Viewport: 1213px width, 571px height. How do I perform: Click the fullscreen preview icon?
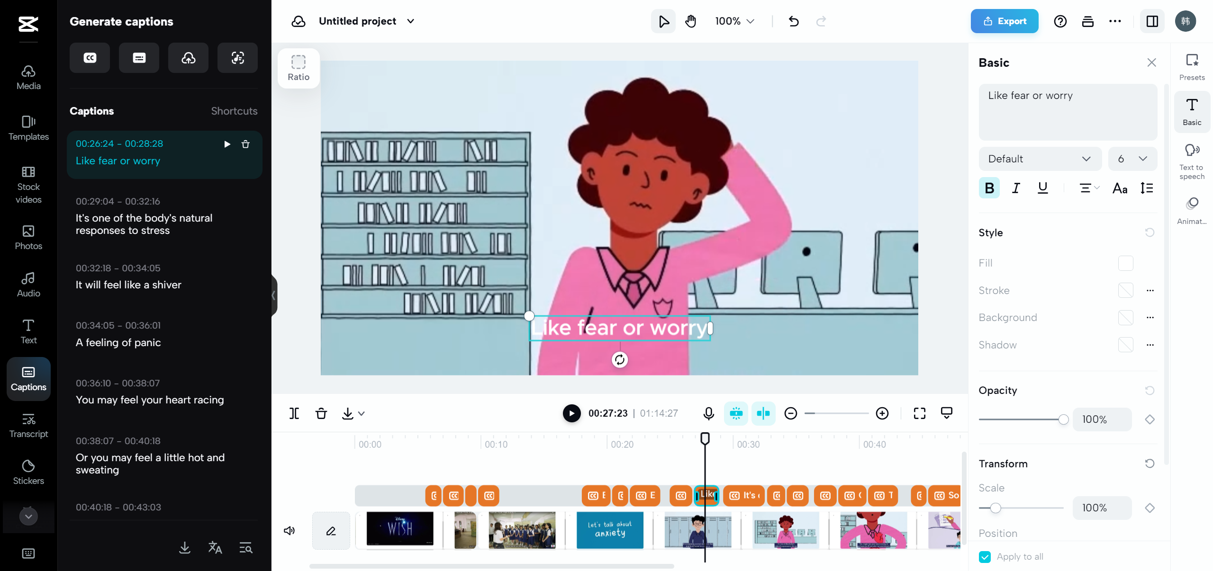click(919, 413)
